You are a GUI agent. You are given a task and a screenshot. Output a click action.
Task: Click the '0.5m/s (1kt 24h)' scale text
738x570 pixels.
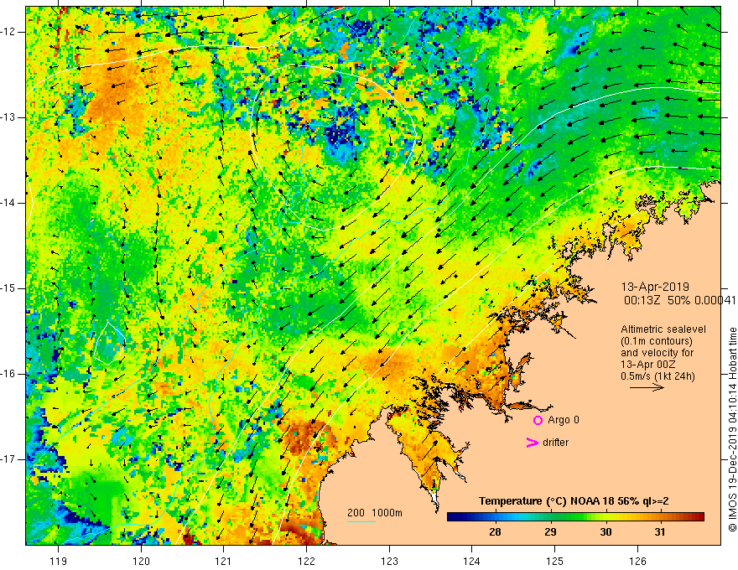tap(657, 376)
